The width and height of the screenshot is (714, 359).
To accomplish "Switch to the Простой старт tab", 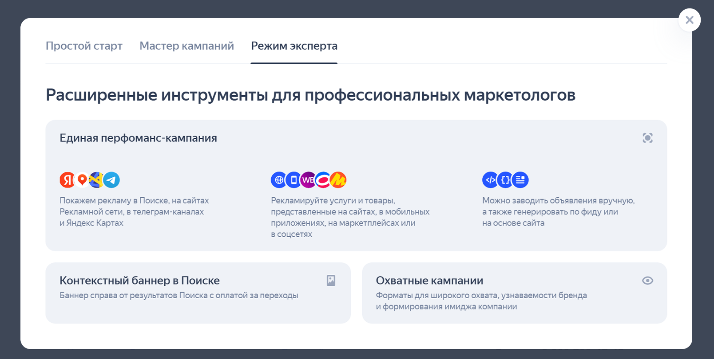I will 84,46.
